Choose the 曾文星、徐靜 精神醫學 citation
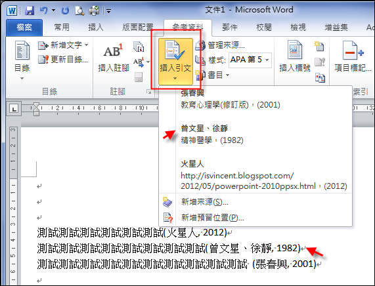375x286 pixels. [x=255, y=134]
